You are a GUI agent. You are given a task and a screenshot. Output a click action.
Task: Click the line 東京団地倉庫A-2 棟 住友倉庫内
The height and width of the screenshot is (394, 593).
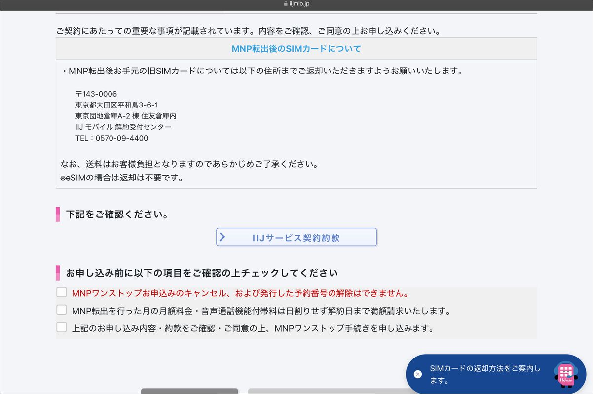[x=126, y=116]
